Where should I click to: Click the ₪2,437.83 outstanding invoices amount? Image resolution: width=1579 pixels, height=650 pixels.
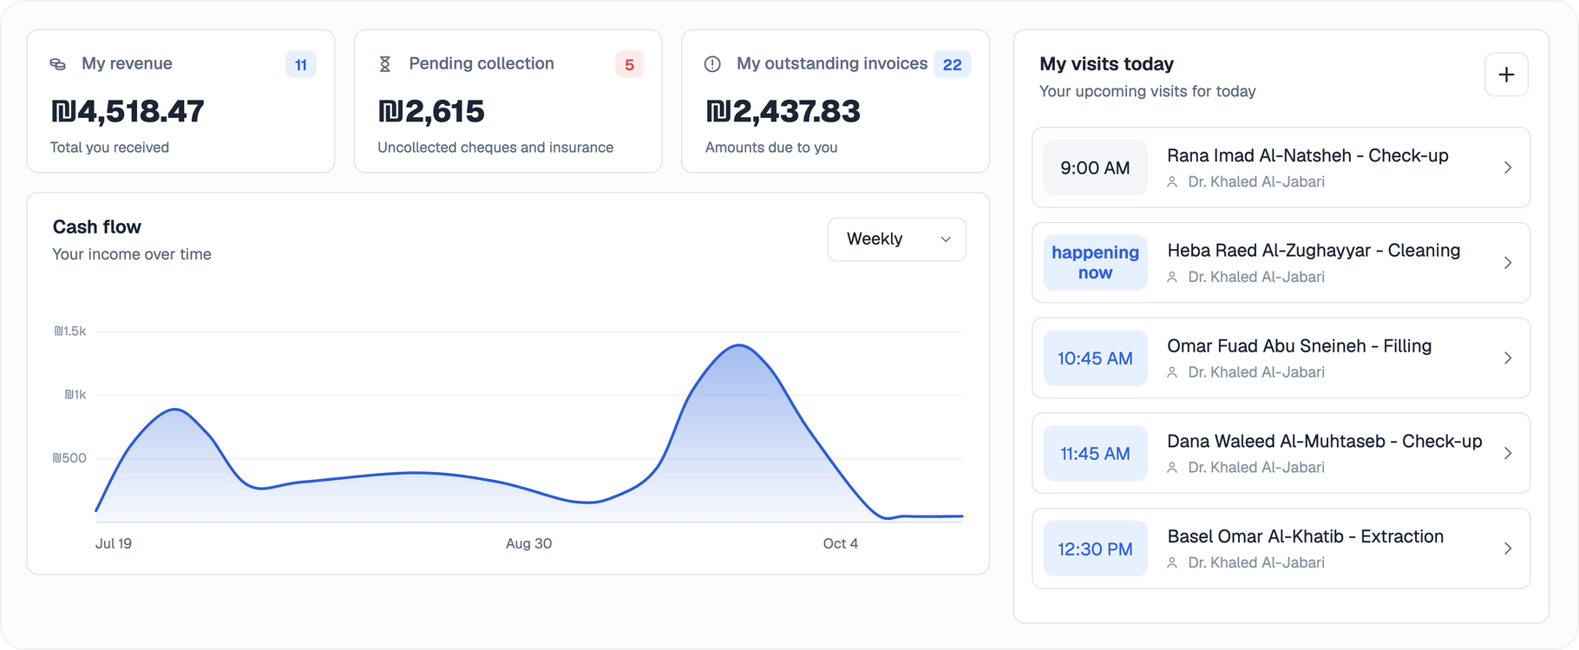pos(783,111)
